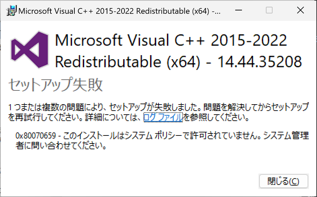Screen dimensions: 317x197
Task: Click the 閉じる(C) button
Action: pos(283,181)
